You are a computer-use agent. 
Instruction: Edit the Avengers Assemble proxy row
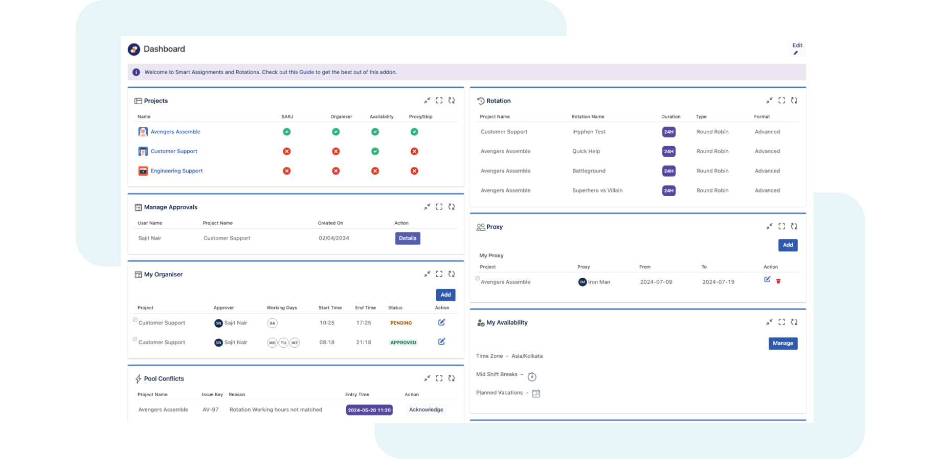767,279
